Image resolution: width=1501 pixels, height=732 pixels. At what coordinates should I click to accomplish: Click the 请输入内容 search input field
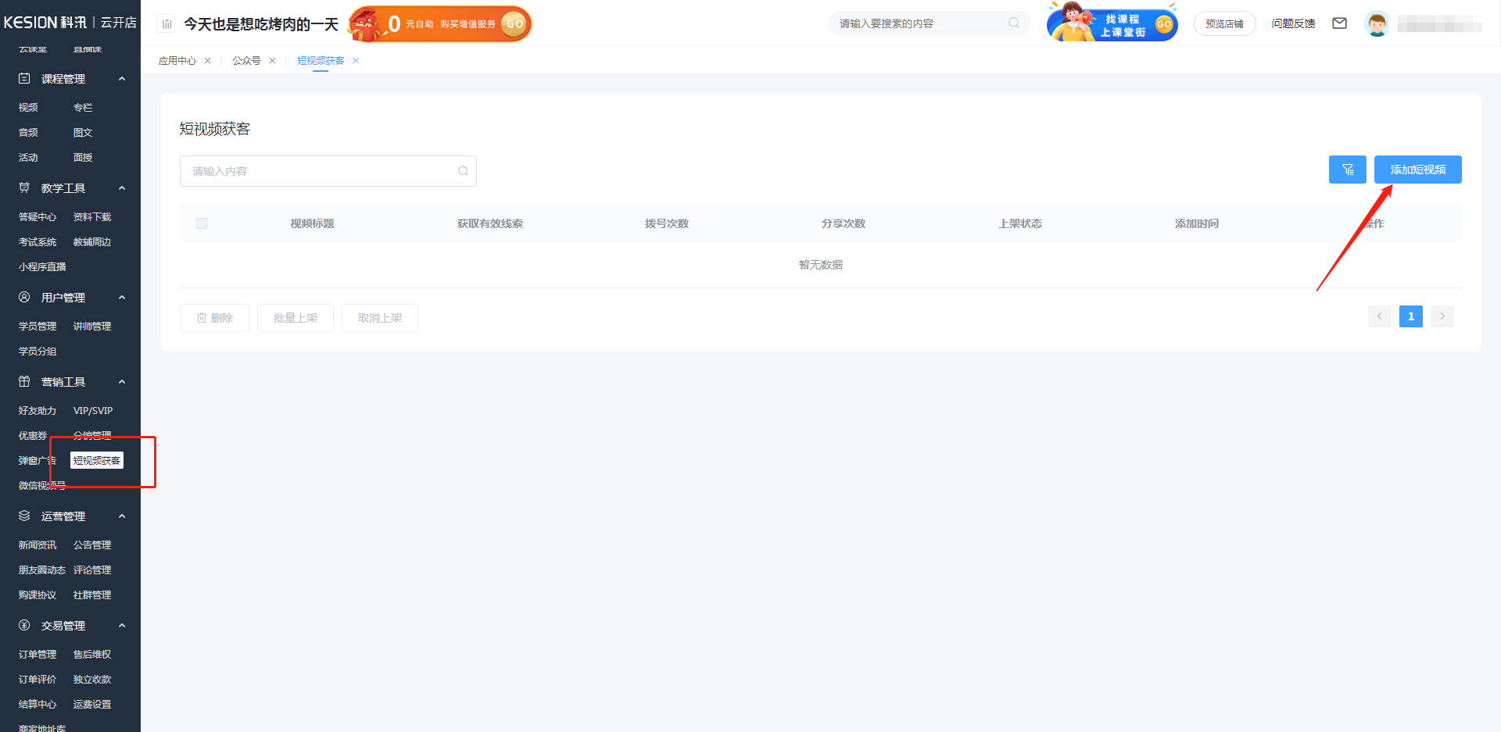[x=321, y=171]
